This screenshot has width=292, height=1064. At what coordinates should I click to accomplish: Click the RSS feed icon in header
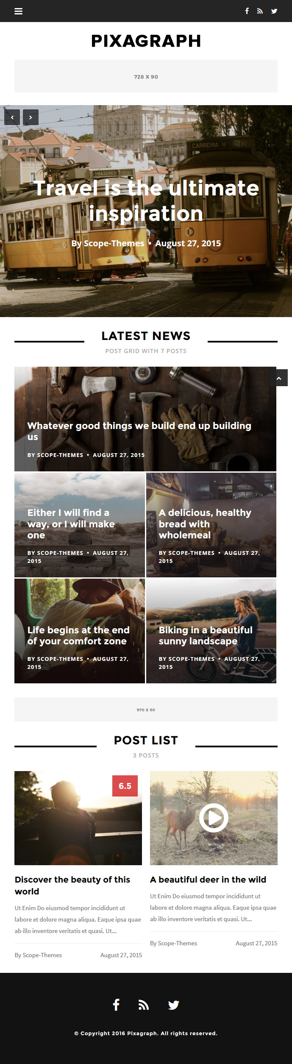260,11
